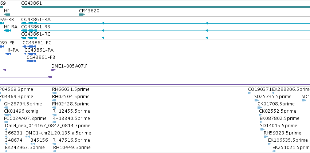This screenshot has height=153, width=310.
Task: Select Dmel_neb_014167_0842_0814.3prime label
Action: [48, 126]
